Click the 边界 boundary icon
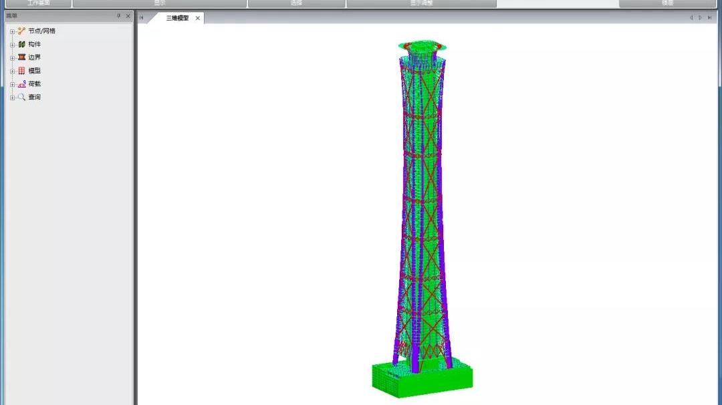Screen dimensions: 722x405 click(x=21, y=57)
